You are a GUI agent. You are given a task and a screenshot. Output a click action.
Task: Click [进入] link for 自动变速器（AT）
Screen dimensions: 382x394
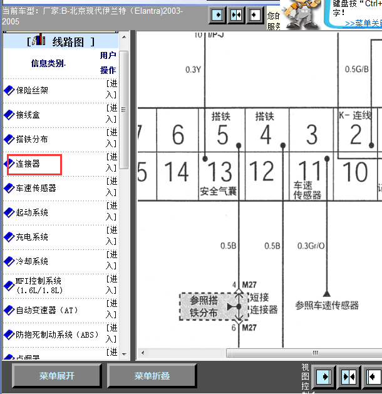point(111,309)
